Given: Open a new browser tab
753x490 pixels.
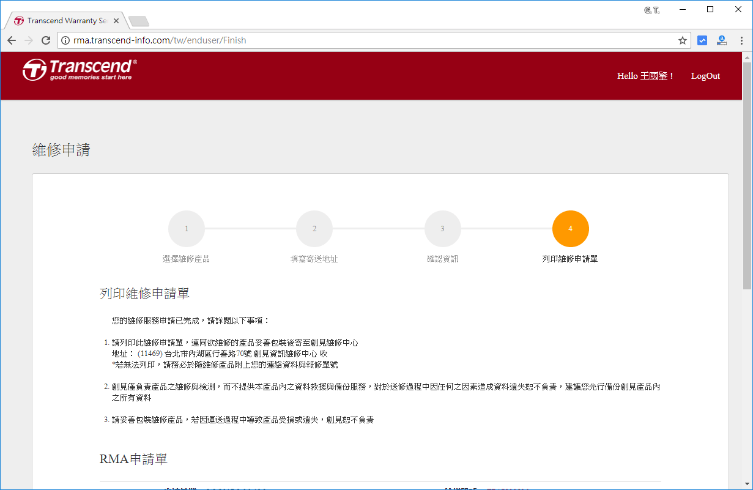Looking at the screenshot, I should click(139, 19).
